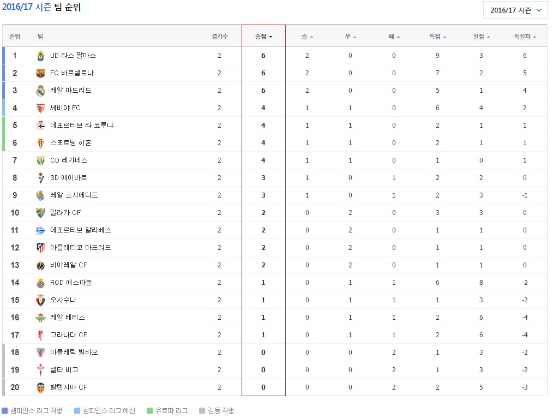Screen dimensions: 553x418
Task: Sort standings by 득실차 column
Action: (x=525, y=37)
